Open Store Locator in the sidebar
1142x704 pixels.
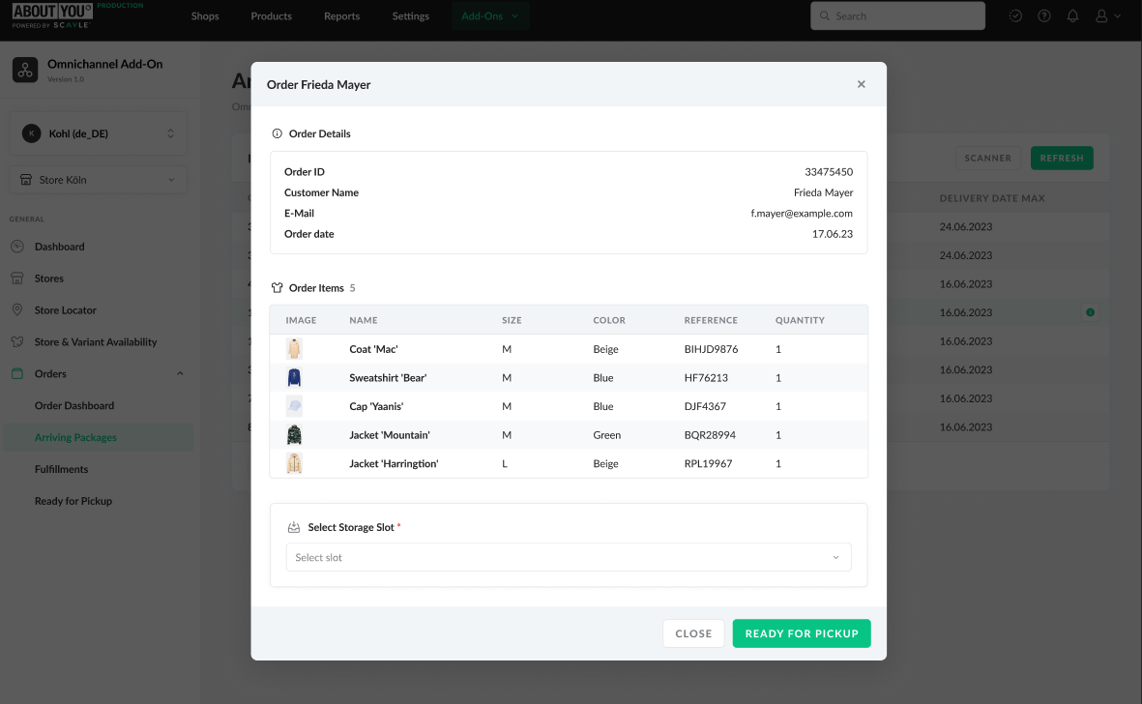(66, 310)
